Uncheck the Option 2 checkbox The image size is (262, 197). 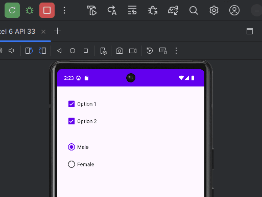72,121
